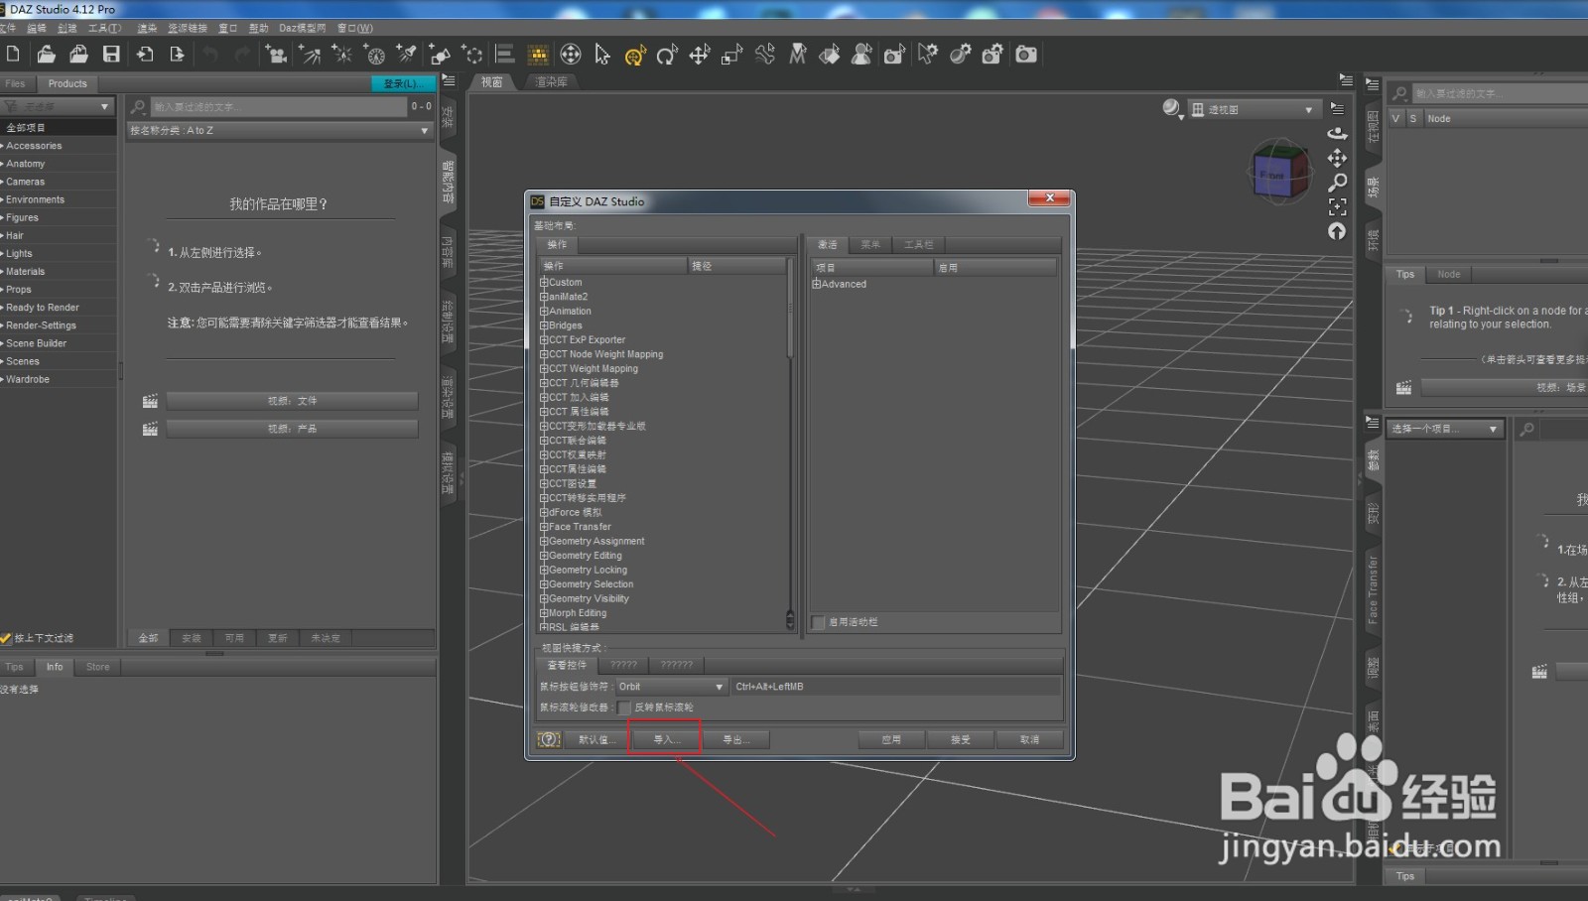Expand the Bridges tree node
The height and width of the screenshot is (901, 1588).
pyautogui.click(x=544, y=325)
